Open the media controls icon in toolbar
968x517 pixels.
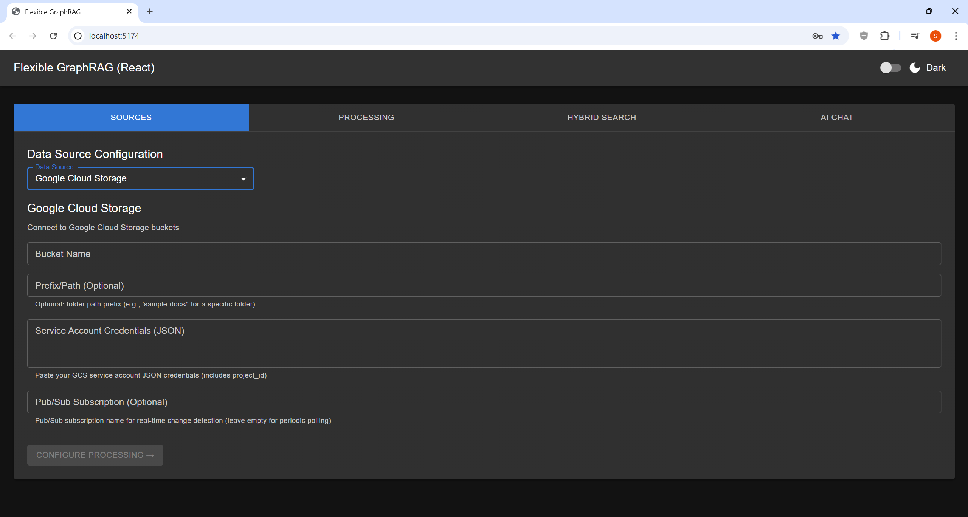coord(915,36)
